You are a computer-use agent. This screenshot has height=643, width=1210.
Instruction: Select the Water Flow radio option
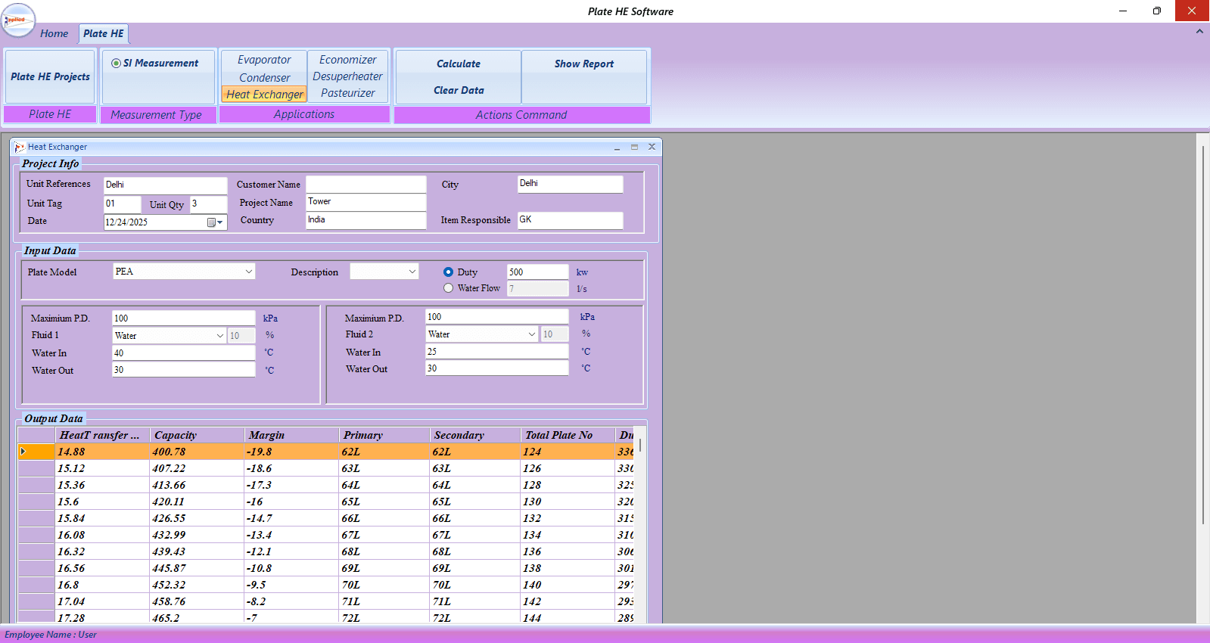click(x=449, y=288)
